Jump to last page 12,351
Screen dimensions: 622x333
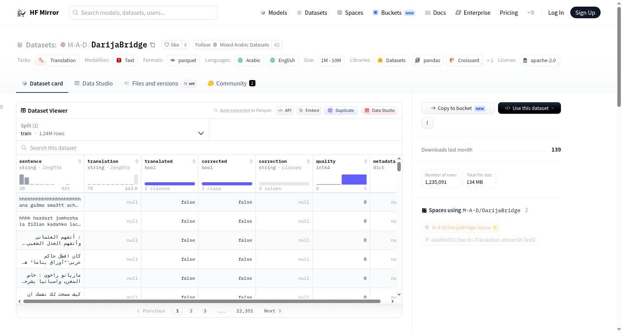tap(245, 311)
